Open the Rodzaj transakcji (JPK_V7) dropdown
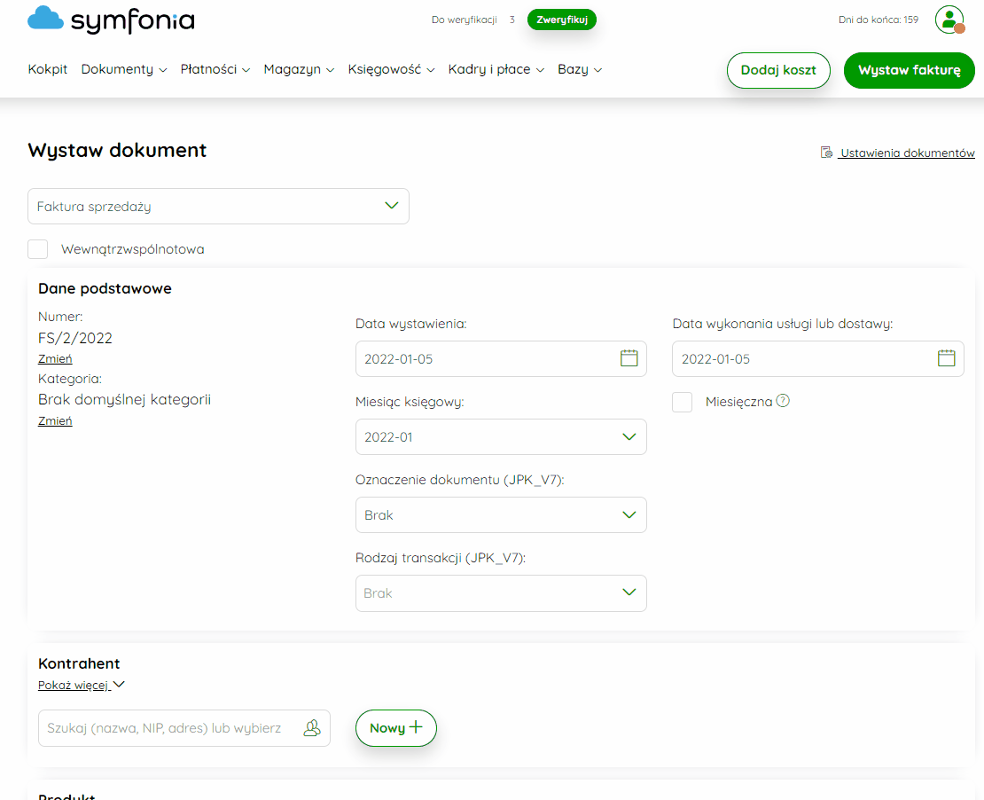984x800 pixels. click(x=501, y=593)
